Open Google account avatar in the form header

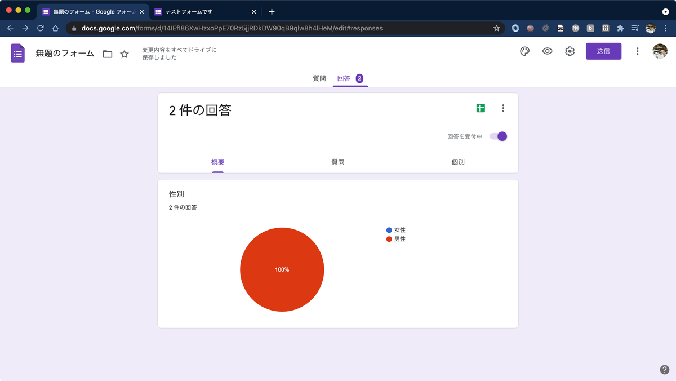[660, 51]
